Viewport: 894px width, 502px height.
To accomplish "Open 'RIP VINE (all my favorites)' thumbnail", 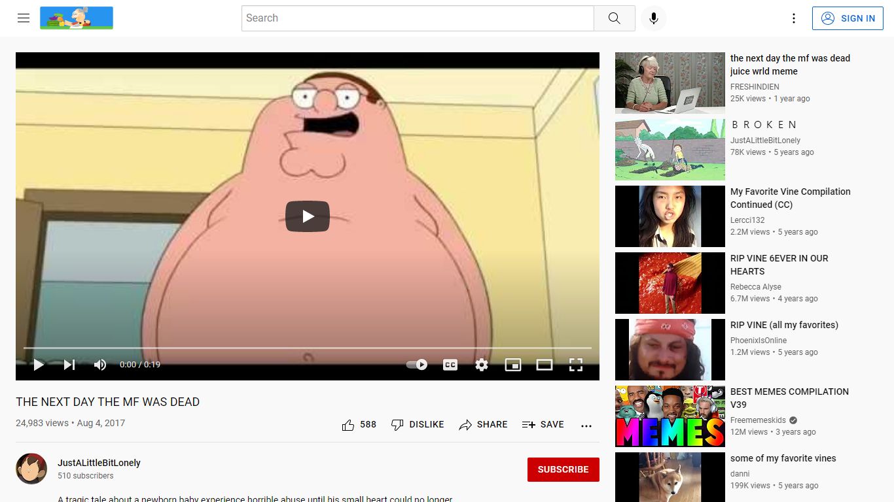I will pos(670,350).
